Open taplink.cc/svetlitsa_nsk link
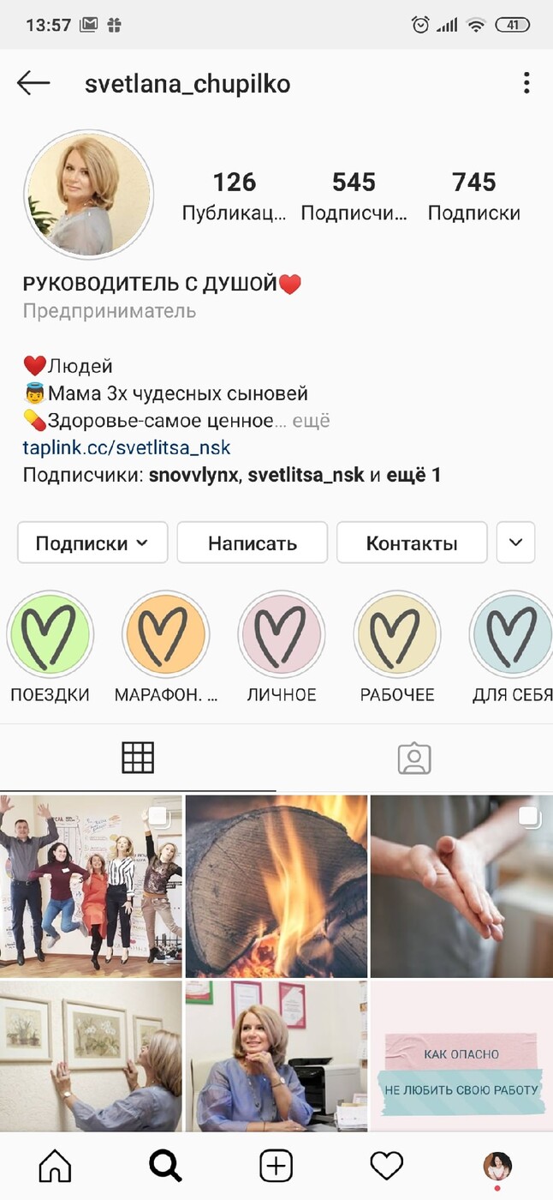 (x=127, y=448)
